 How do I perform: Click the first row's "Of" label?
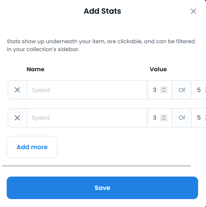point(182,90)
